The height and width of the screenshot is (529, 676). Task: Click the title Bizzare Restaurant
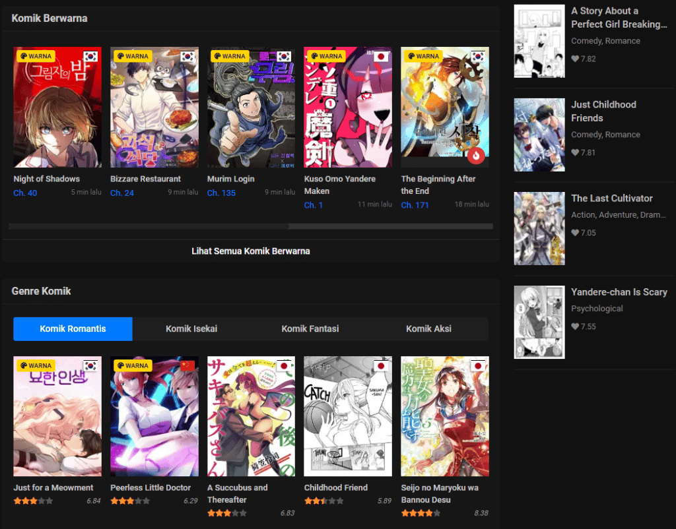point(145,179)
